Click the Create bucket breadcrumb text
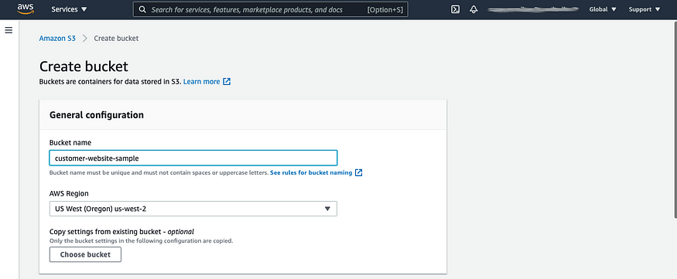677x279 pixels. click(x=116, y=39)
